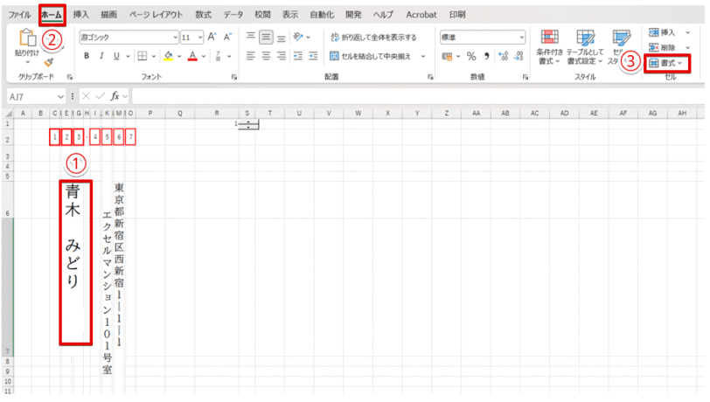Increase decimal places
This screenshot has width=710, height=402.
(x=503, y=56)
